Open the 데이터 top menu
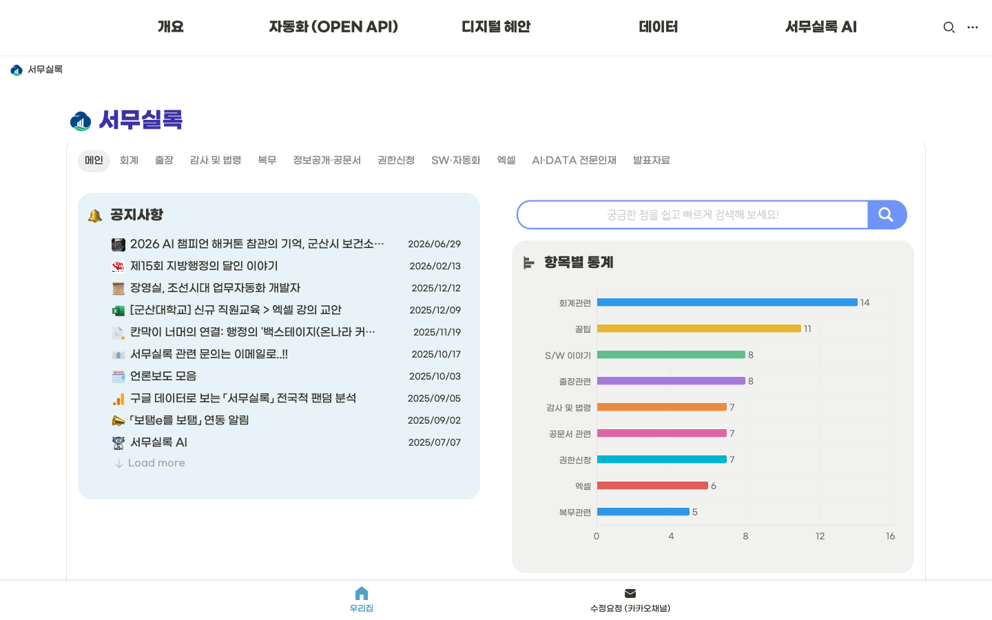The height and width of the screenshot is (620, 992). pos(659,27)
